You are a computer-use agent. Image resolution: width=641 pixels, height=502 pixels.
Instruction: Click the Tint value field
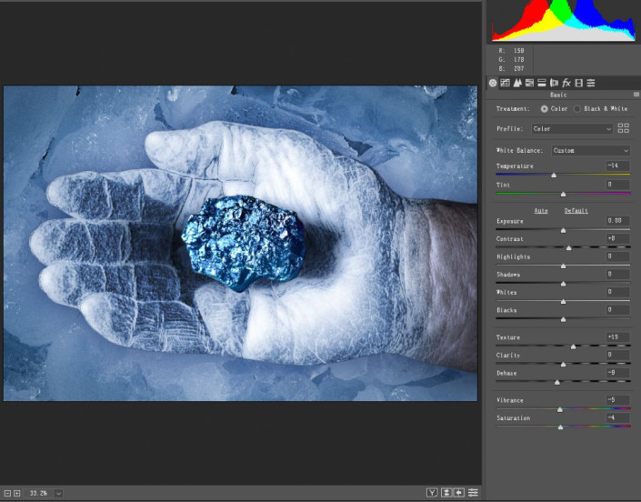point(617,185)
